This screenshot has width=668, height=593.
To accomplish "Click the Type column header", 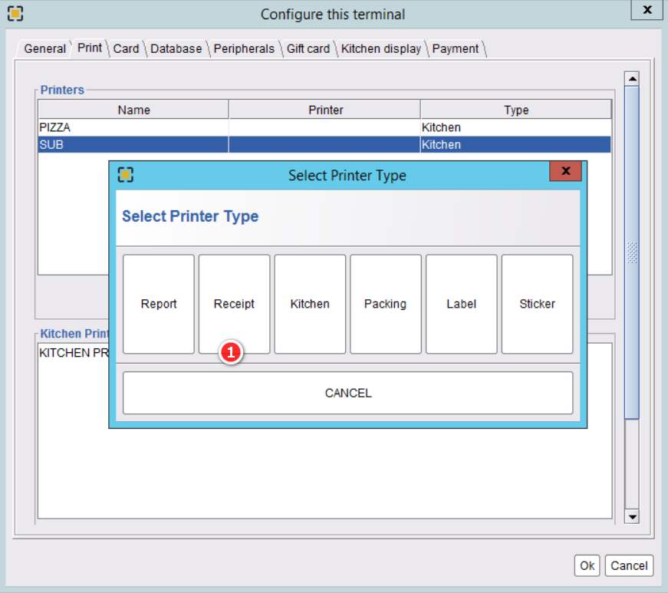I will click(516, 110).
